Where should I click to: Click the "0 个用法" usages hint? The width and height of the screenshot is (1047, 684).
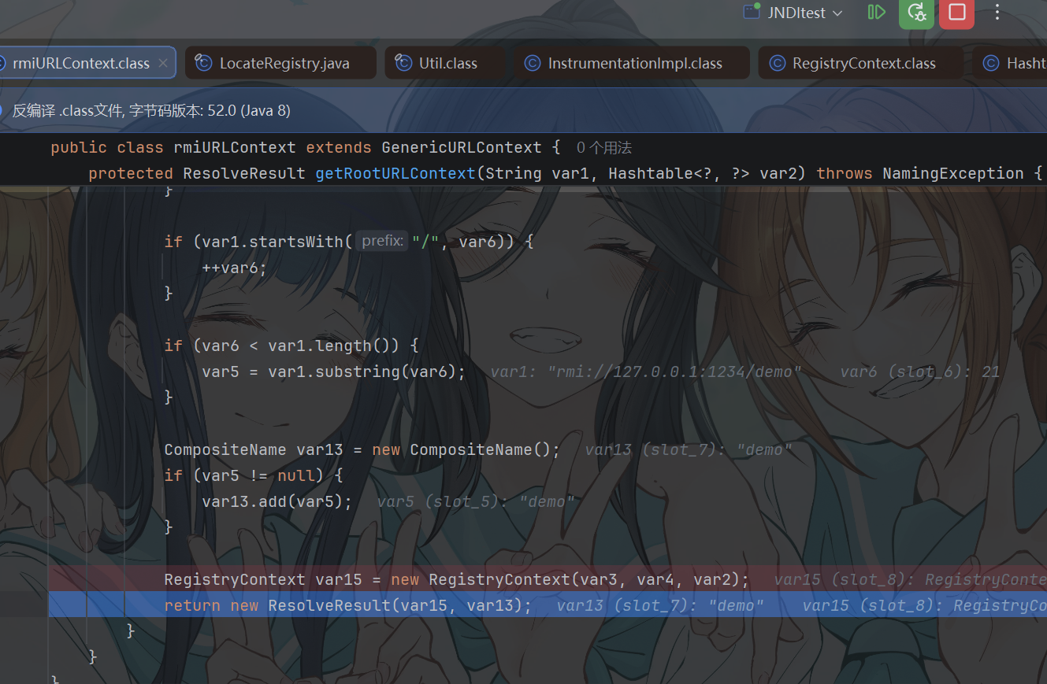(x=603, y=148)
